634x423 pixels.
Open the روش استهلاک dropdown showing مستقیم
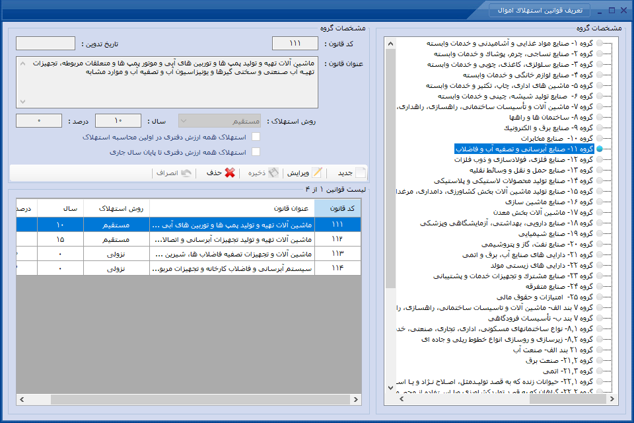pyautogui.click(x=219, y=121)
